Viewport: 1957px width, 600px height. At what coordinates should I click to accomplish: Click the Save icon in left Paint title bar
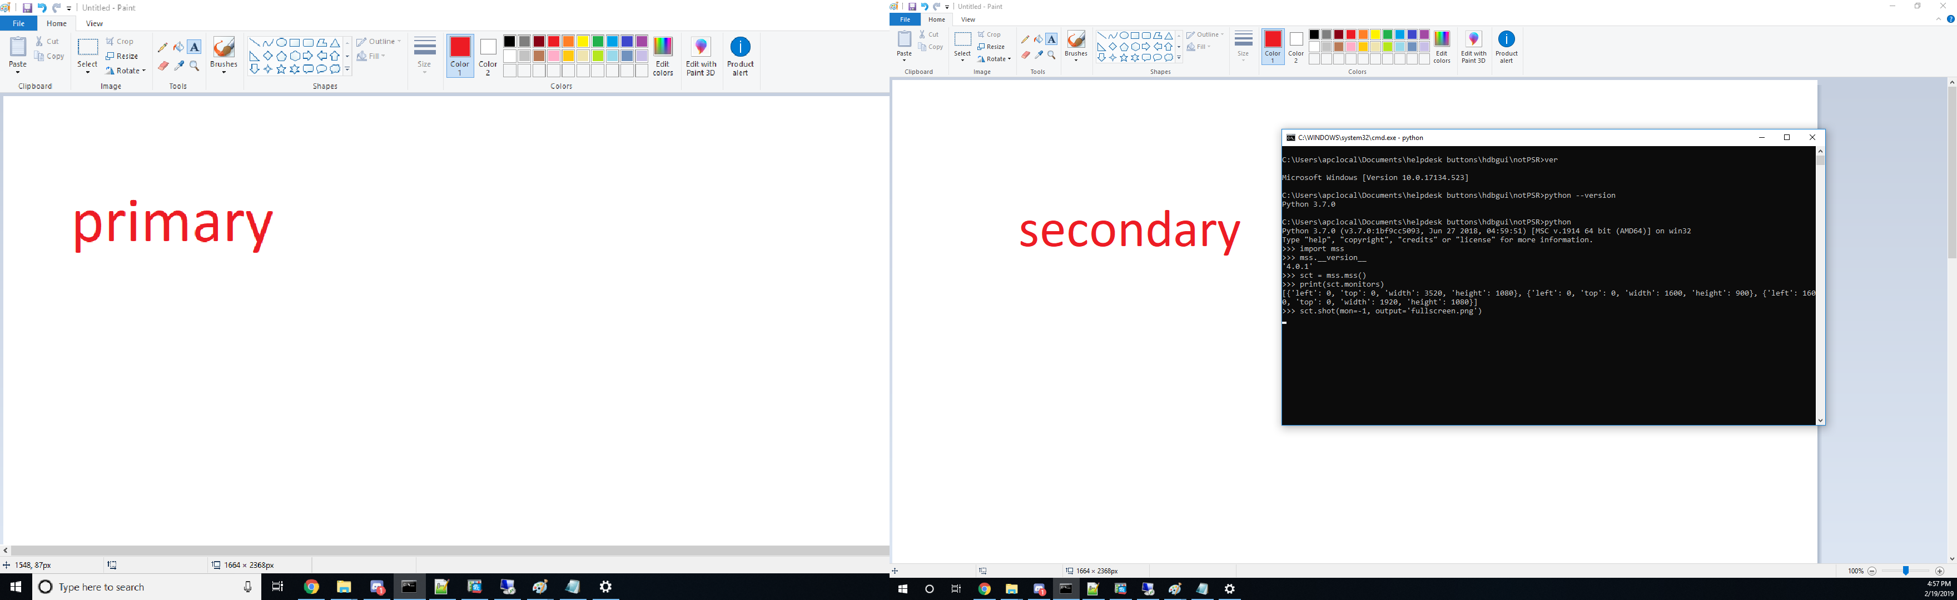27,8
